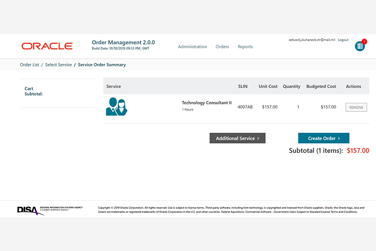The image size is (376, 251).
Task: Select the Technology Consultant service icon
Action: pos(117,107)
